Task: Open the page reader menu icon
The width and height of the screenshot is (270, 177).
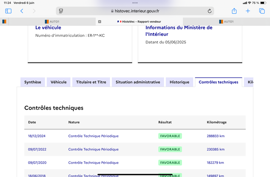Action: click(61, 11)
